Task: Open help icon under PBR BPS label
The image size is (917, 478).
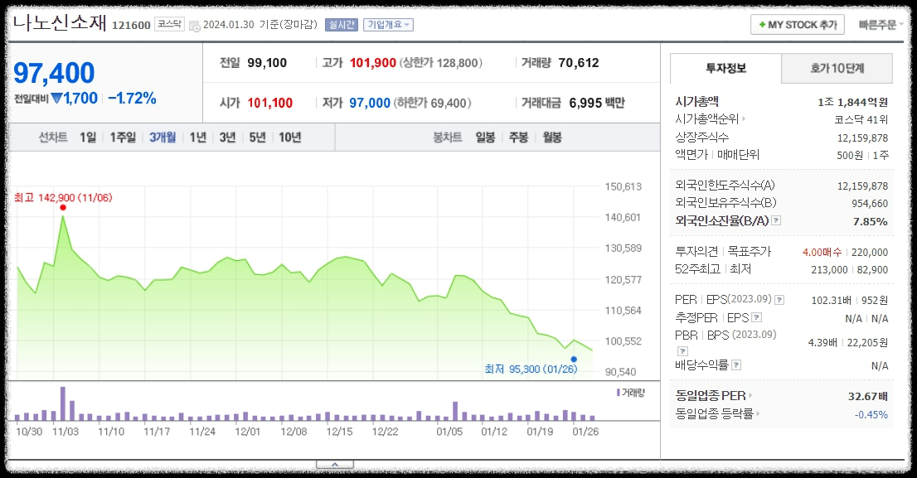Action: pyautogui.click(x=682, y=350)
